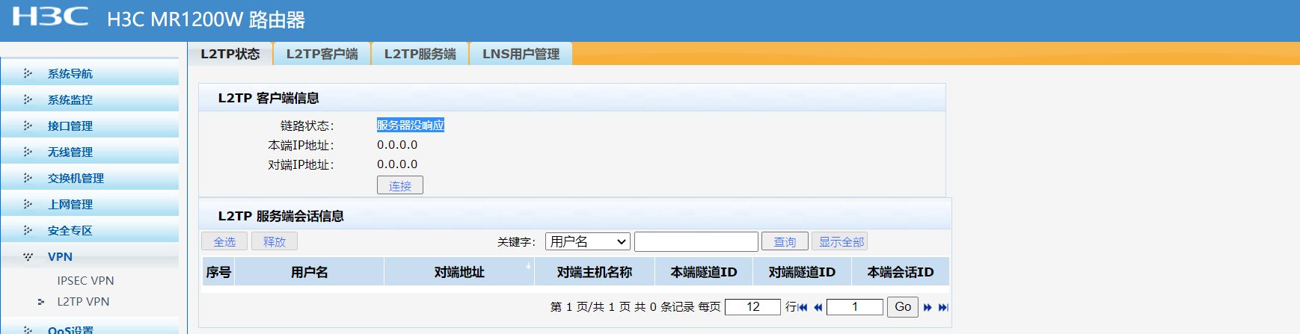Switch to LNS用户管理 tab
1300x334 pixels.
click(x=521, y=54)
